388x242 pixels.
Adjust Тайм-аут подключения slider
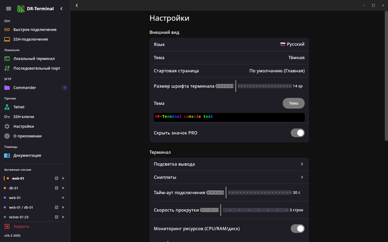point(249,193)
